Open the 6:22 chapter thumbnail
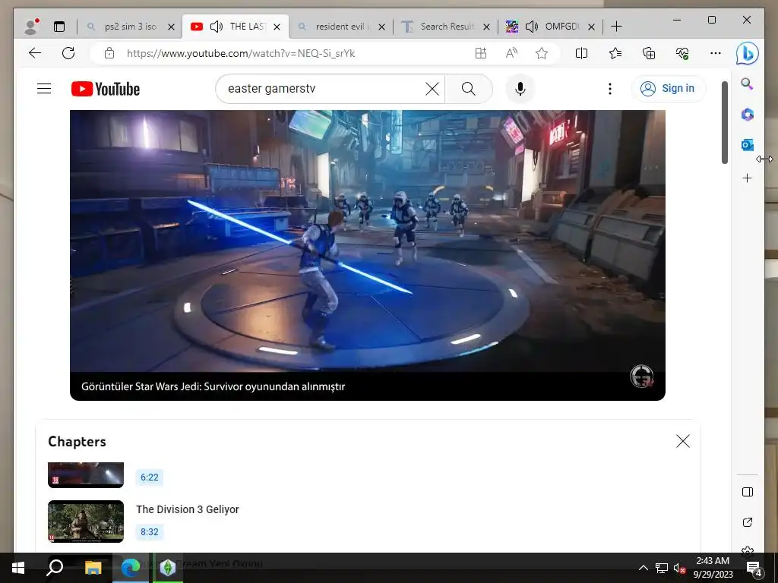The width and height of the screenshot is (778, 583). point(86,475)
